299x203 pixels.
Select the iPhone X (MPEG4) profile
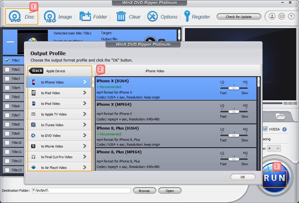(x=176, y=112)
